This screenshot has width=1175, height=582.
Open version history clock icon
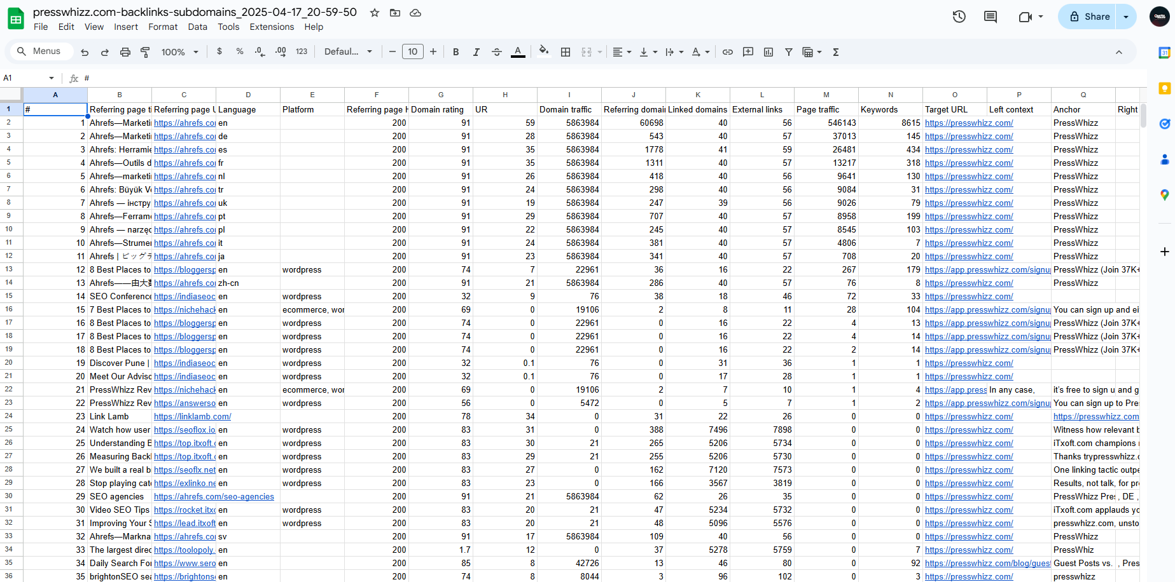[x=959, y=17]
